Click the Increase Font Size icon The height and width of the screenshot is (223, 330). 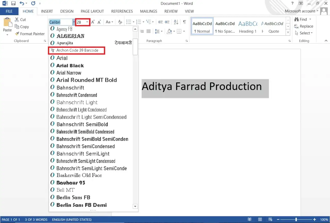point(93,22)
